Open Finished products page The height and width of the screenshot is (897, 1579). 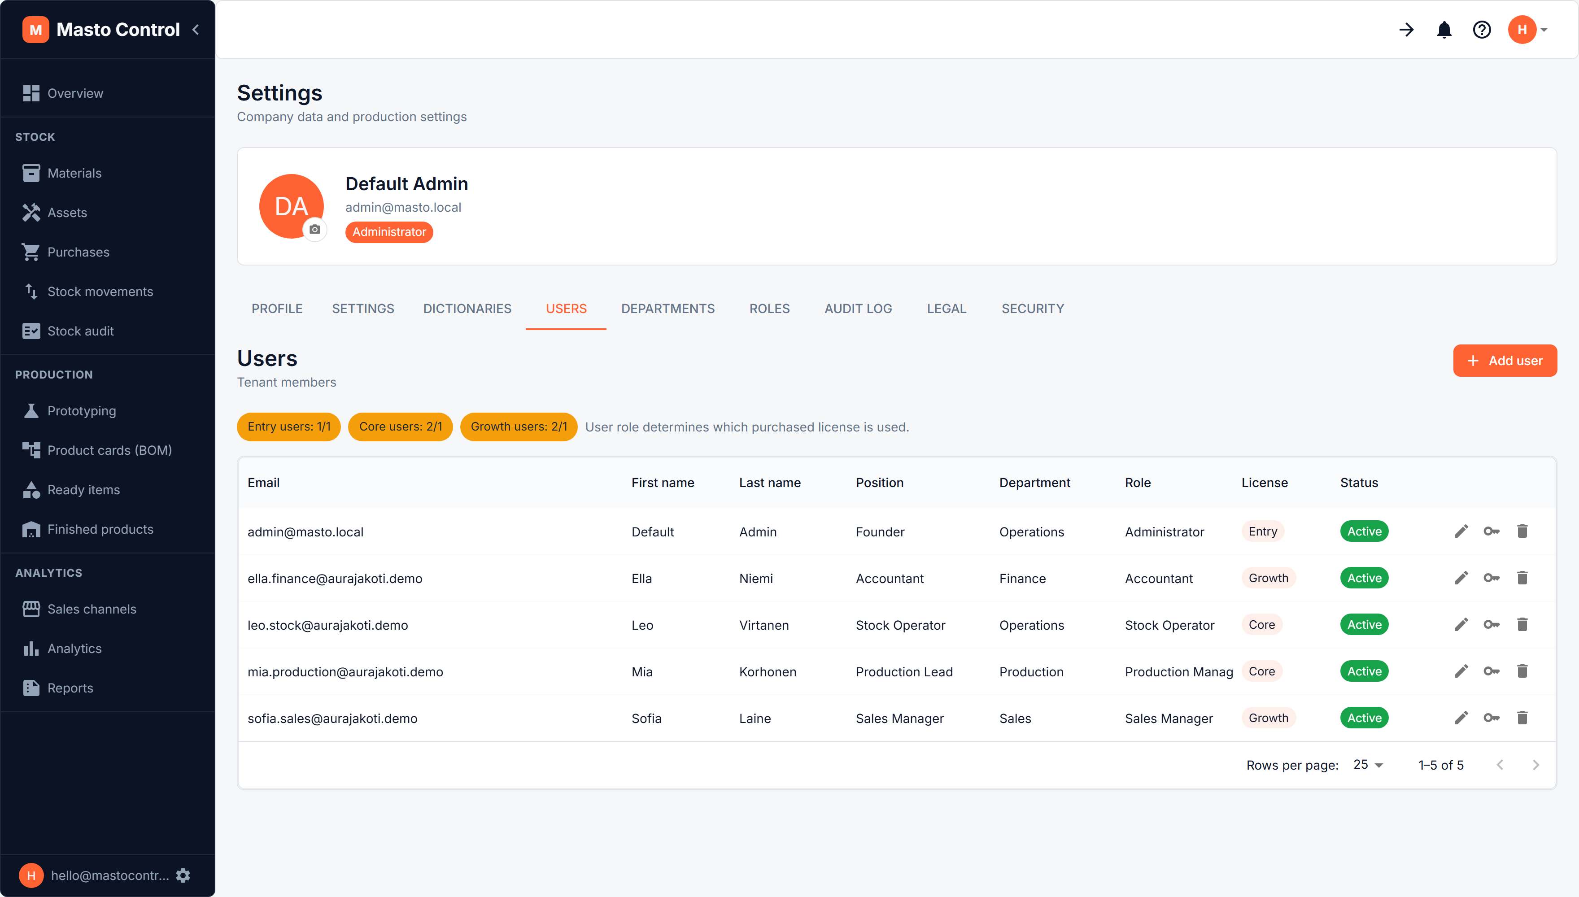point(108,529)
